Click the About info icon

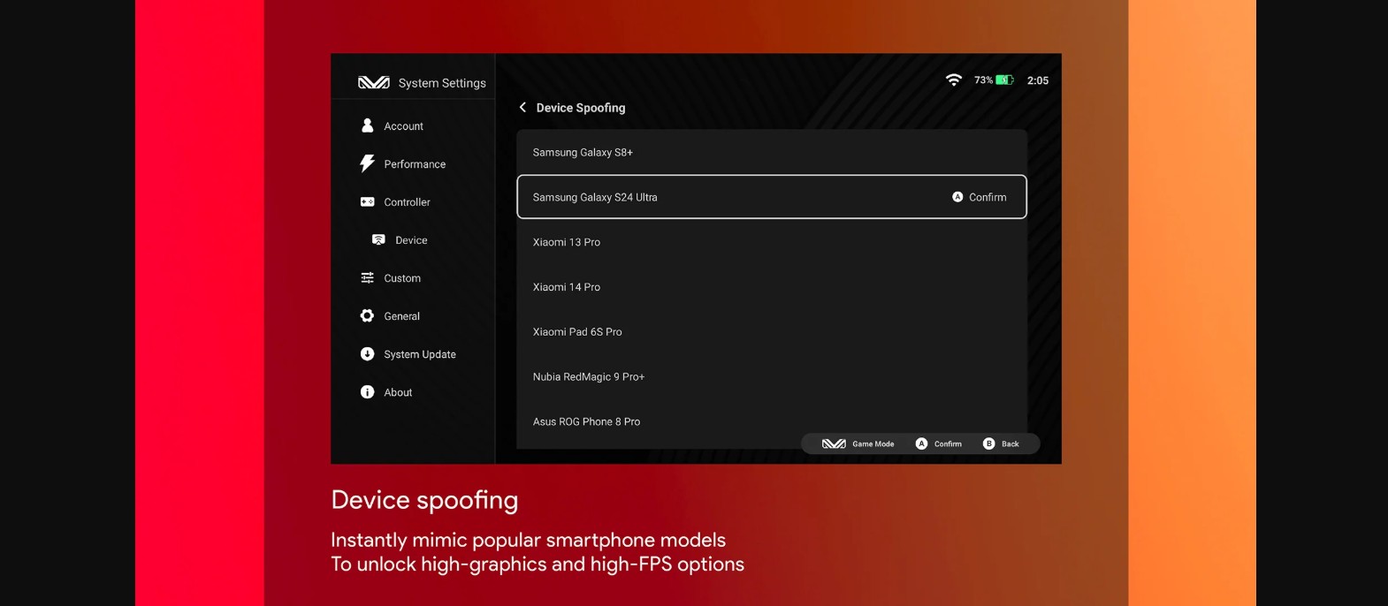[x=367, y=391]
